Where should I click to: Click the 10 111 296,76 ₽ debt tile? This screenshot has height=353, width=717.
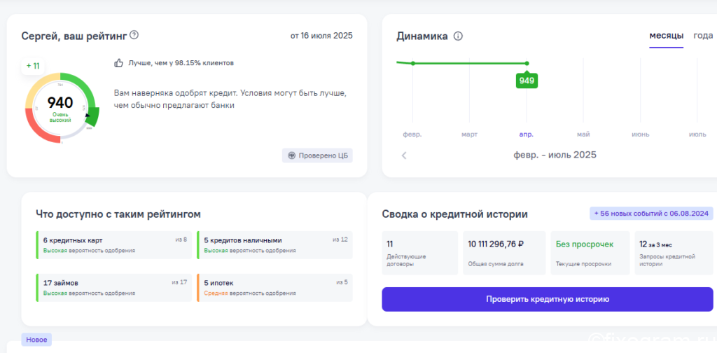504,253
